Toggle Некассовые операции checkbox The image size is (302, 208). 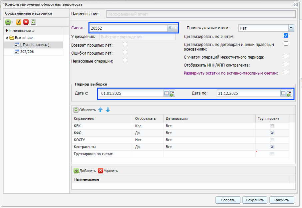pyautogui.click(x=125, y=60)
